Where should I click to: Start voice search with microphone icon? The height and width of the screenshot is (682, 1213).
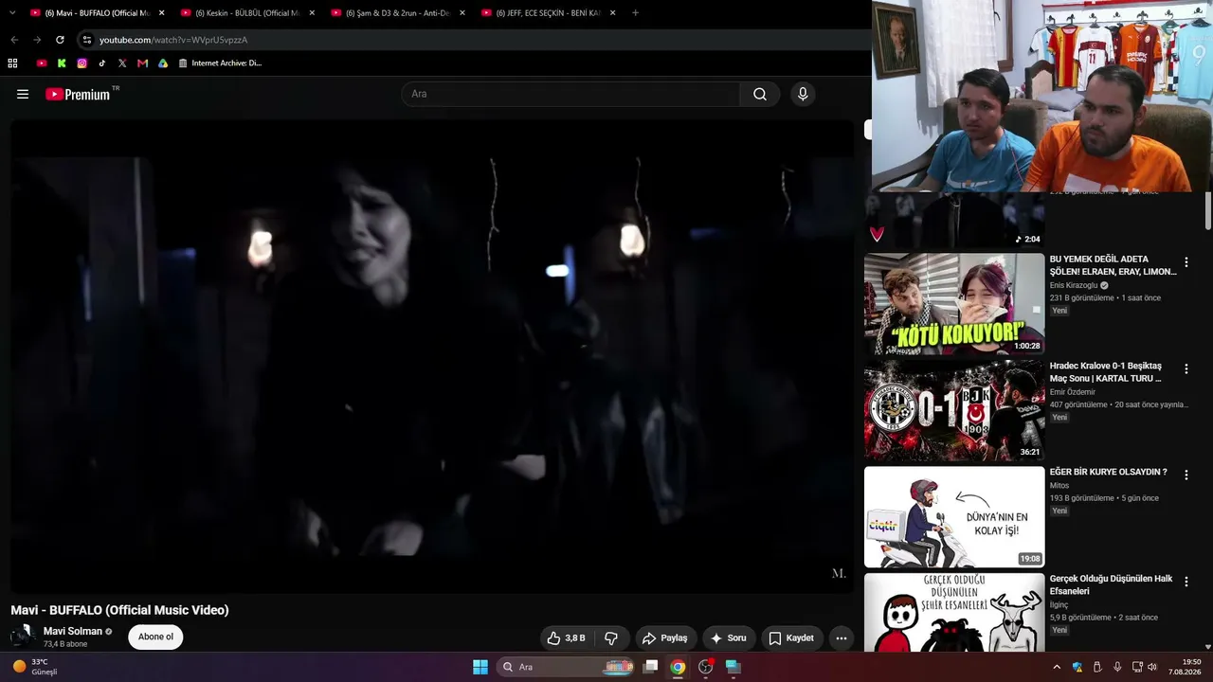coord(803,94)
